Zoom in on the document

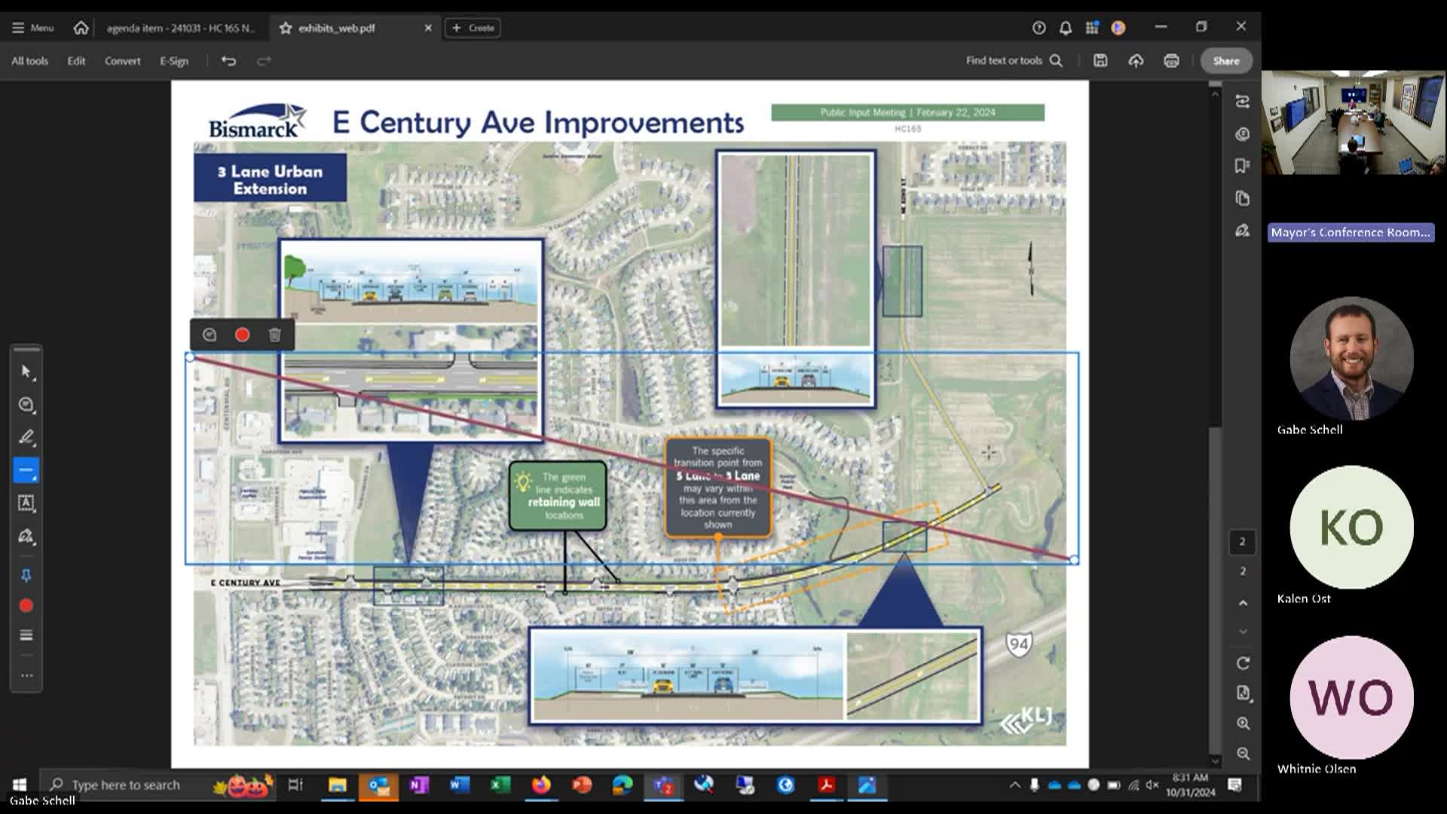point(1243,724)
